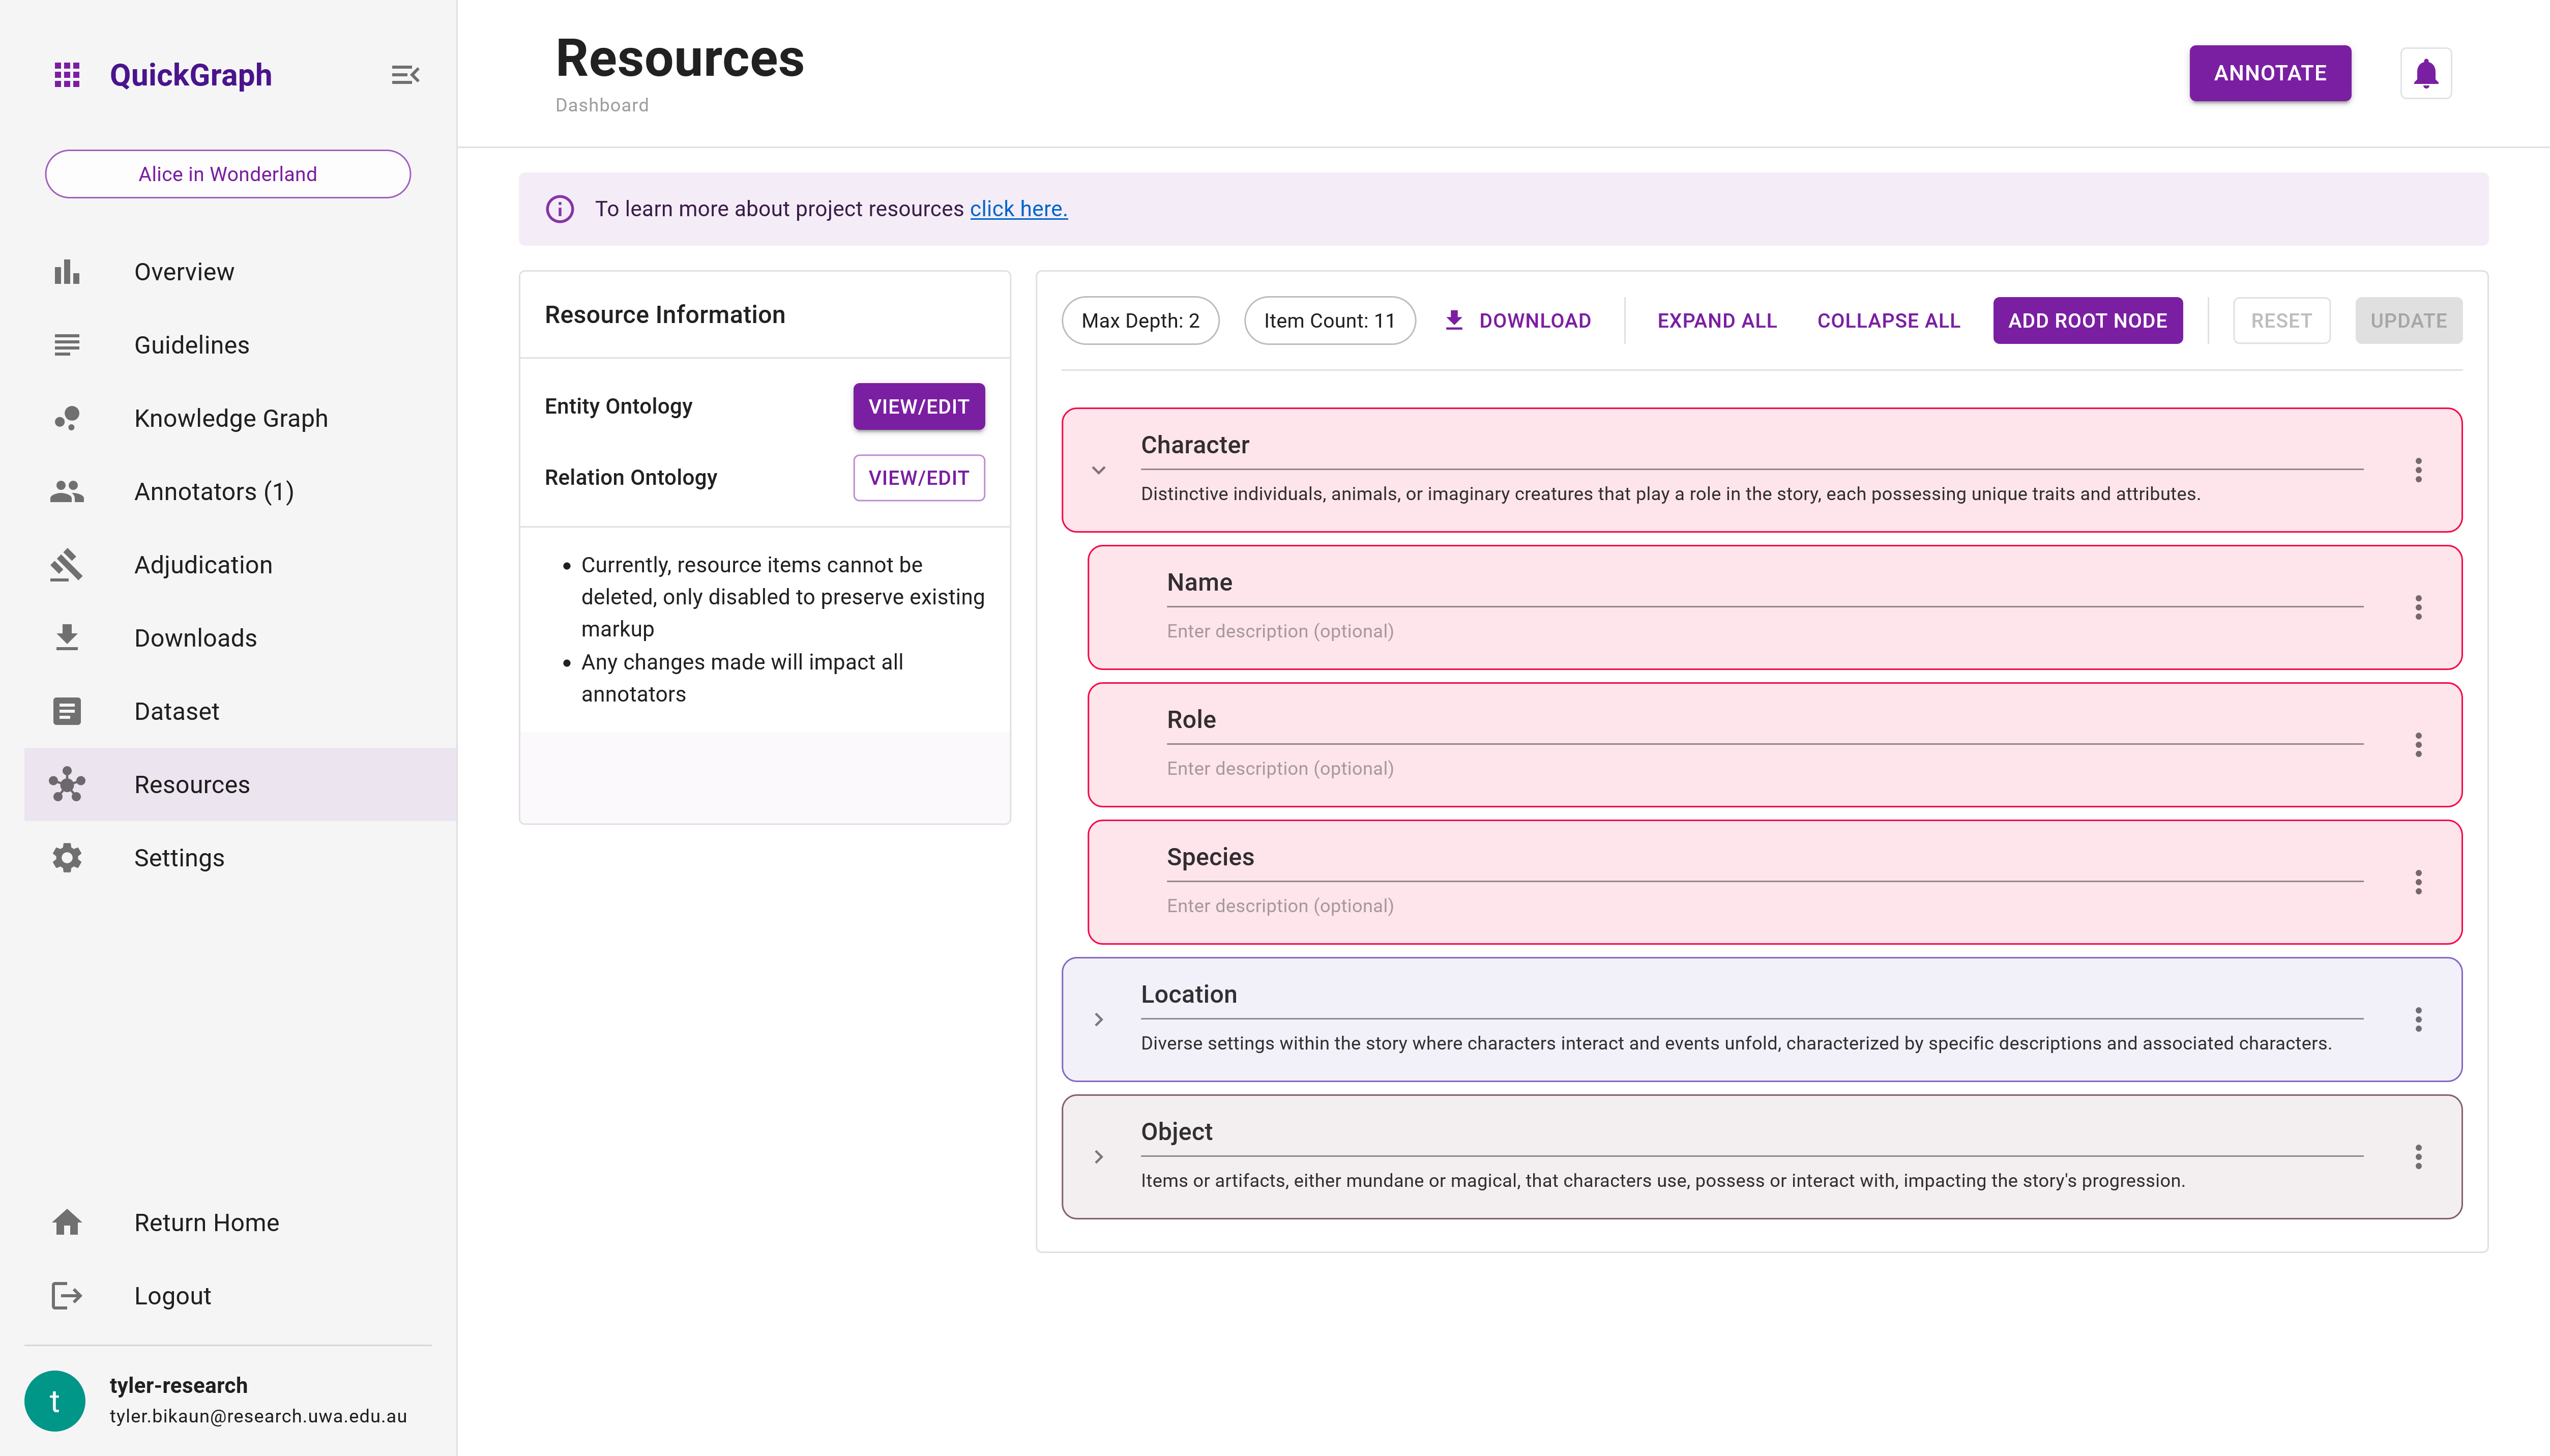
Task: Click the Overview sidebar icon
Action: click(67, 272)
